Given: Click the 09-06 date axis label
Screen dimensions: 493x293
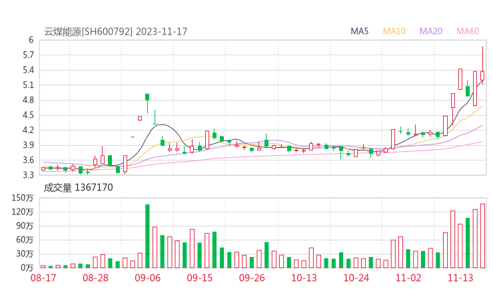Looking at the screenshot, I should 147,278.
